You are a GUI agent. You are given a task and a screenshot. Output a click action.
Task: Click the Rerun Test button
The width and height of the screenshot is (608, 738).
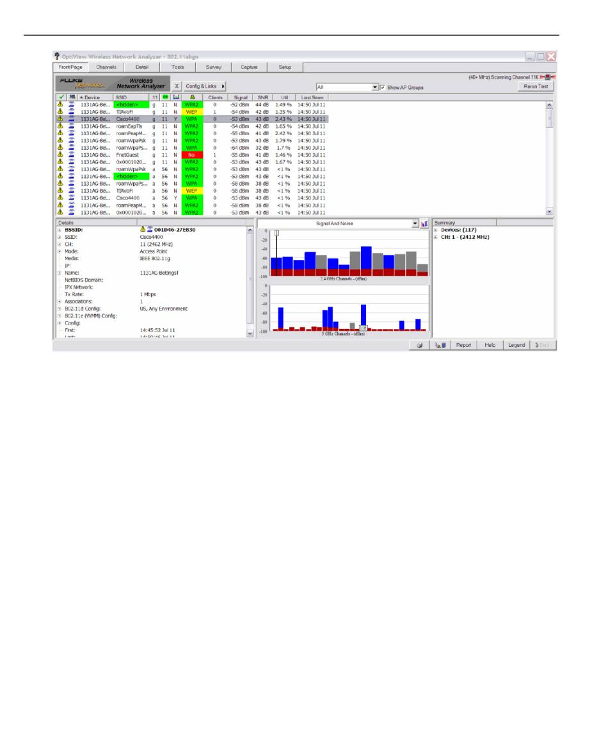[x=536, y=86]
